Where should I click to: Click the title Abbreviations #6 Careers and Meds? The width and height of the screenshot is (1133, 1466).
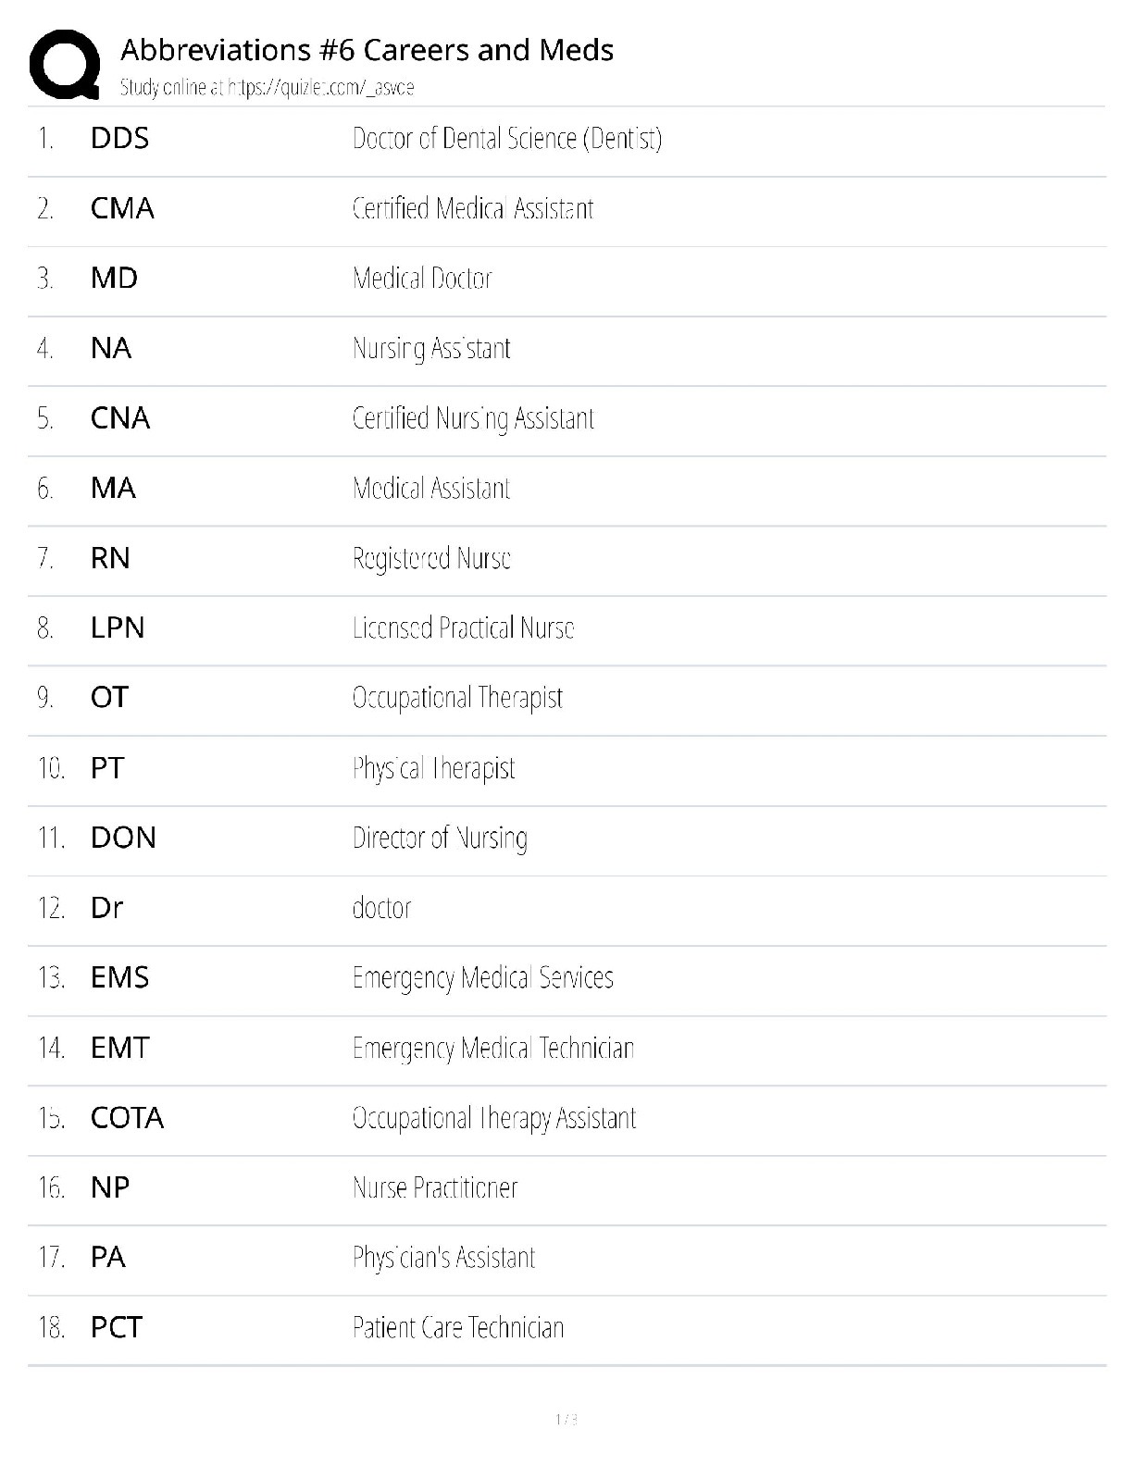tap(367, 50)
